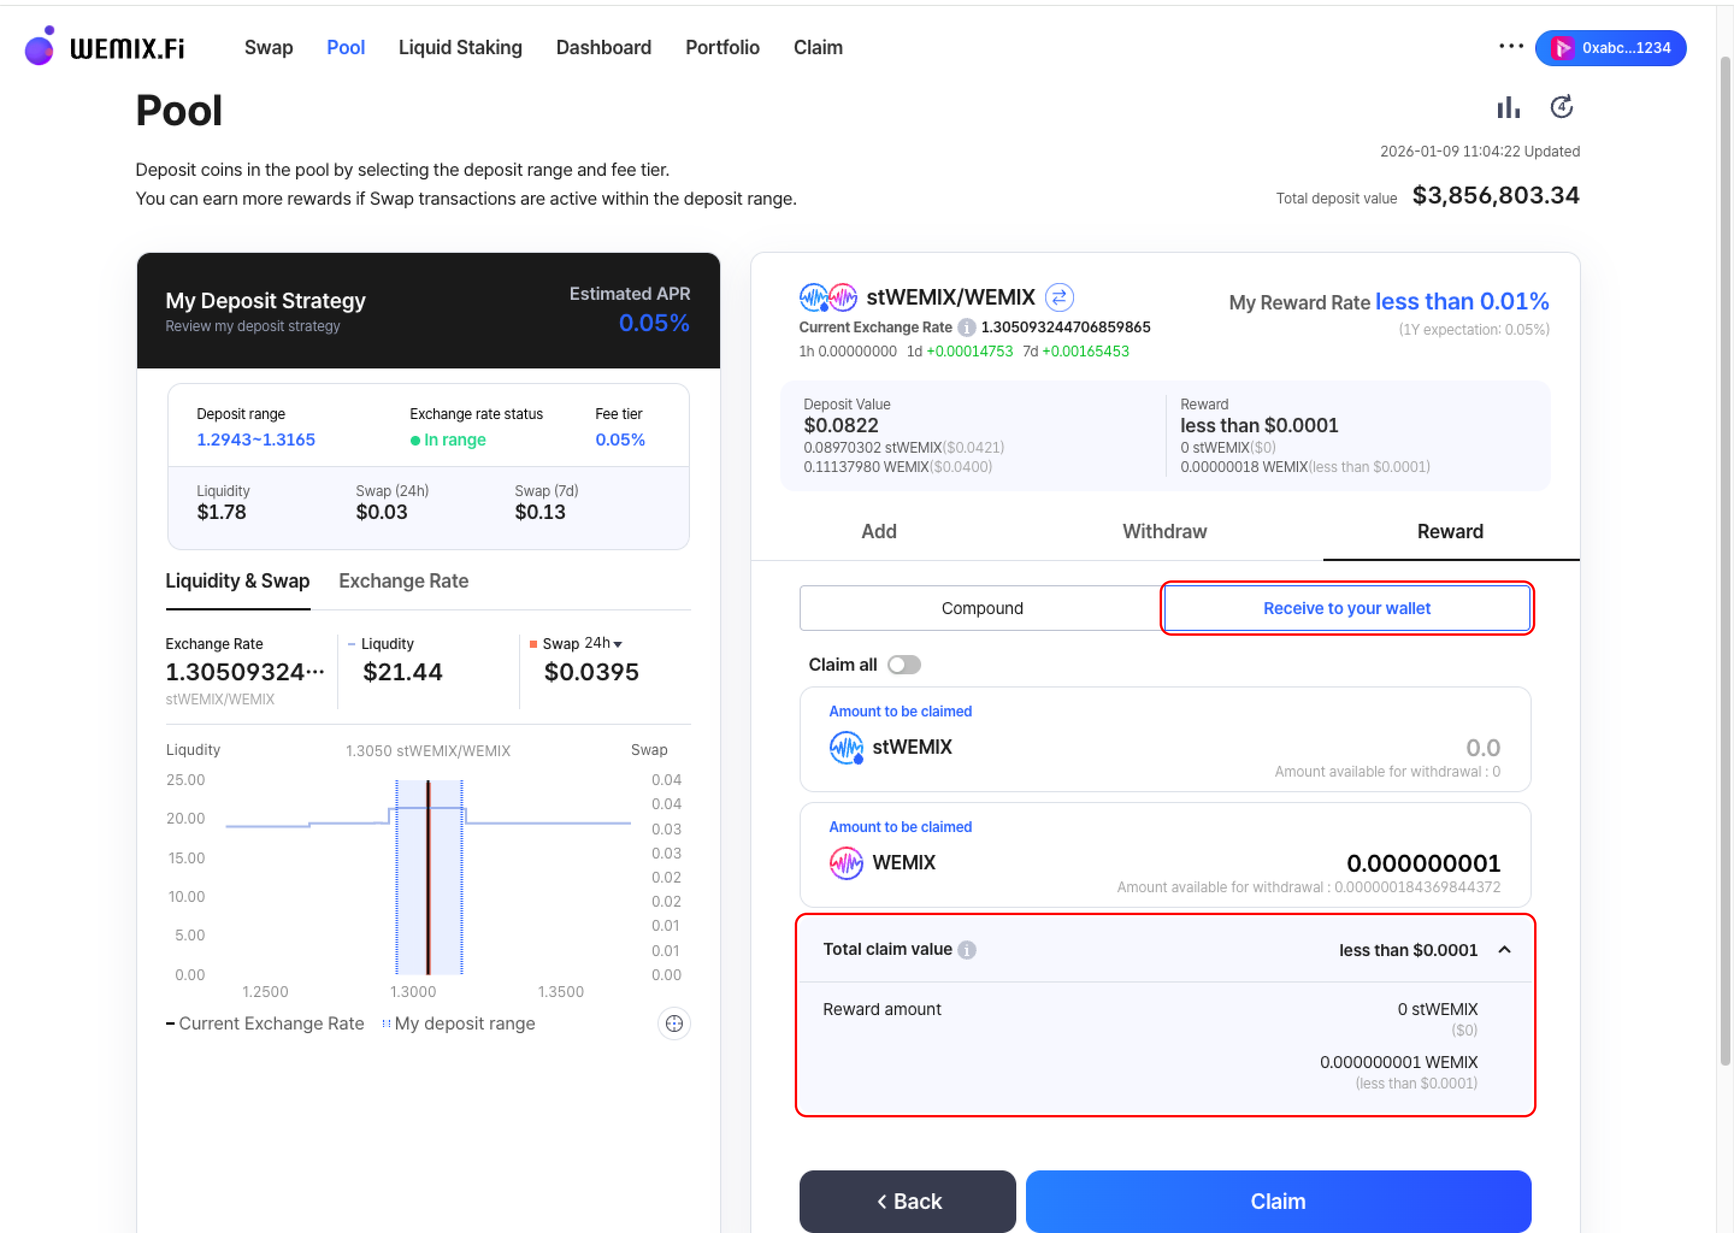Switch to the Withdraw tab
The width and height of the screenshot is (1734, 1233).
coord(1164,532)
